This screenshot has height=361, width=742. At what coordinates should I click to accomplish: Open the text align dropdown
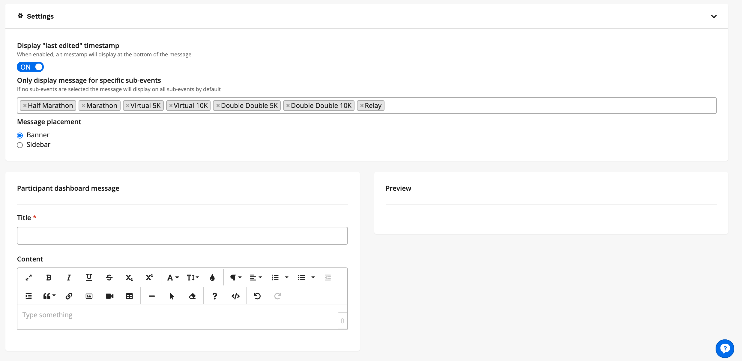tap(256, 278)
